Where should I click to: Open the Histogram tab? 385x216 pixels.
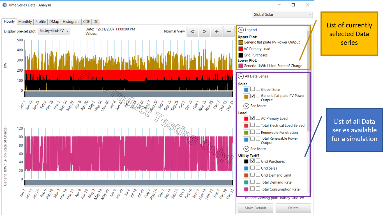(x=71, y=22)
